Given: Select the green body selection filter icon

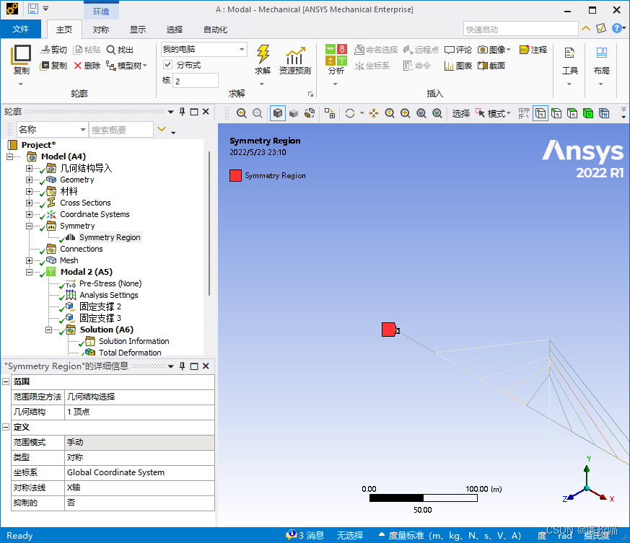Looking at the screenshot, I should 588,113.
